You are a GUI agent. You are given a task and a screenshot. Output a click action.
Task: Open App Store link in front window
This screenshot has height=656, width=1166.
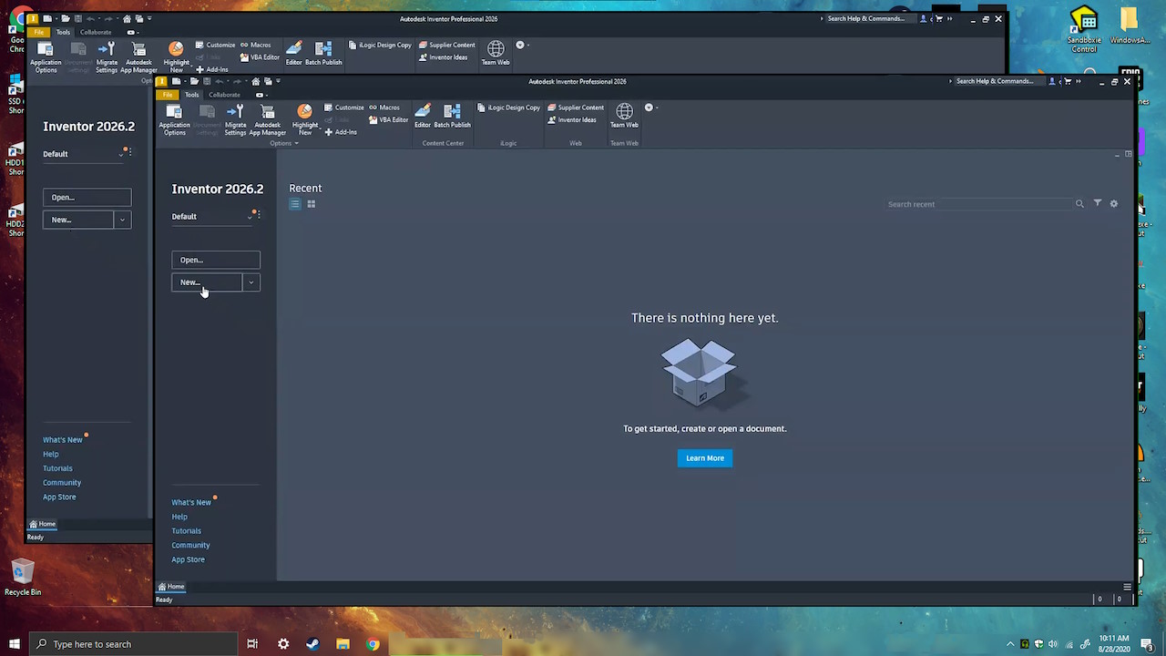point(189,559)
